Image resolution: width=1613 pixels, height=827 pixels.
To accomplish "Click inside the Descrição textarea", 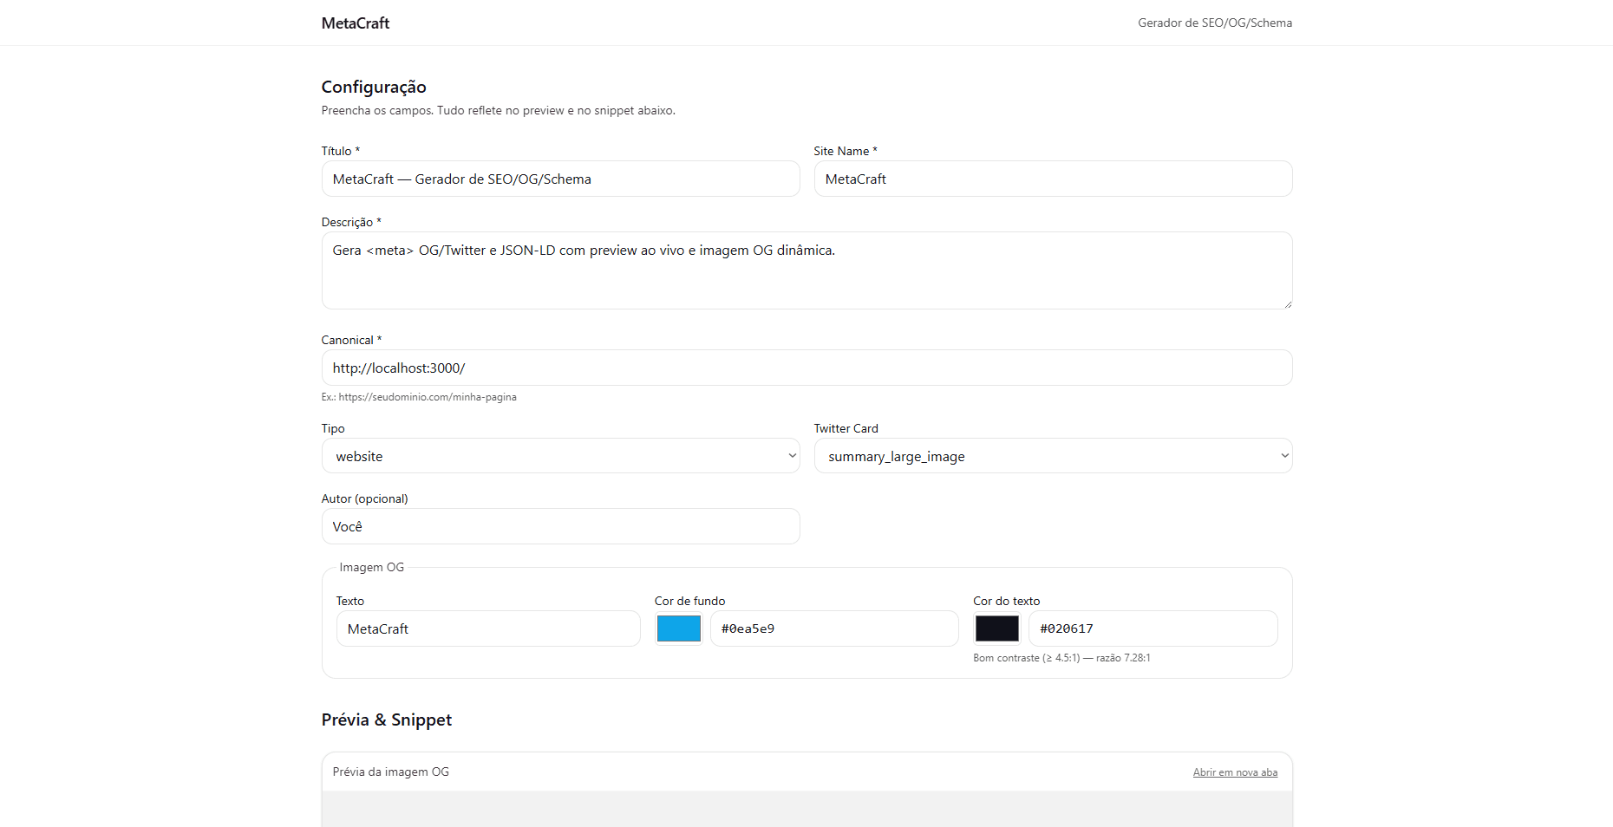I will (806, 269).
